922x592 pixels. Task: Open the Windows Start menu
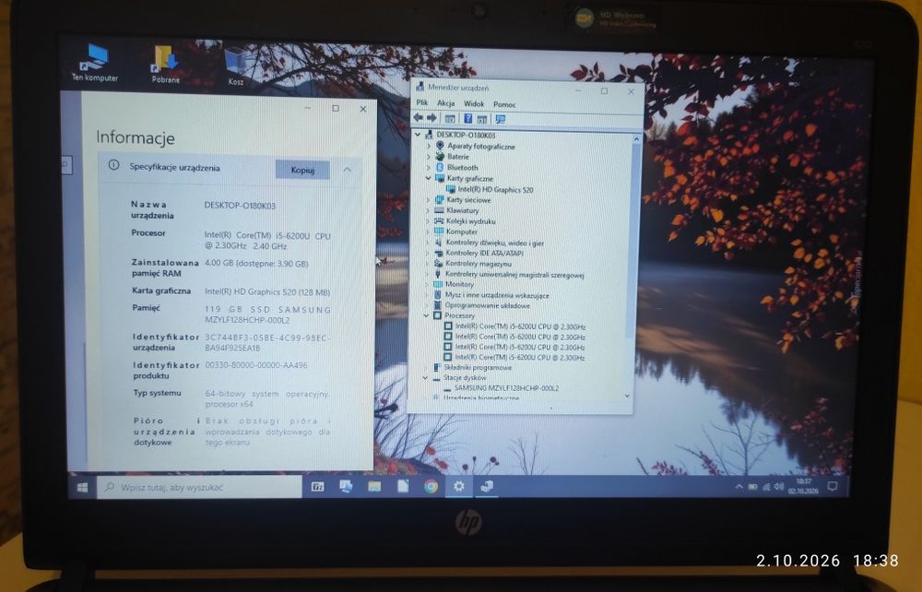[82, 488]
